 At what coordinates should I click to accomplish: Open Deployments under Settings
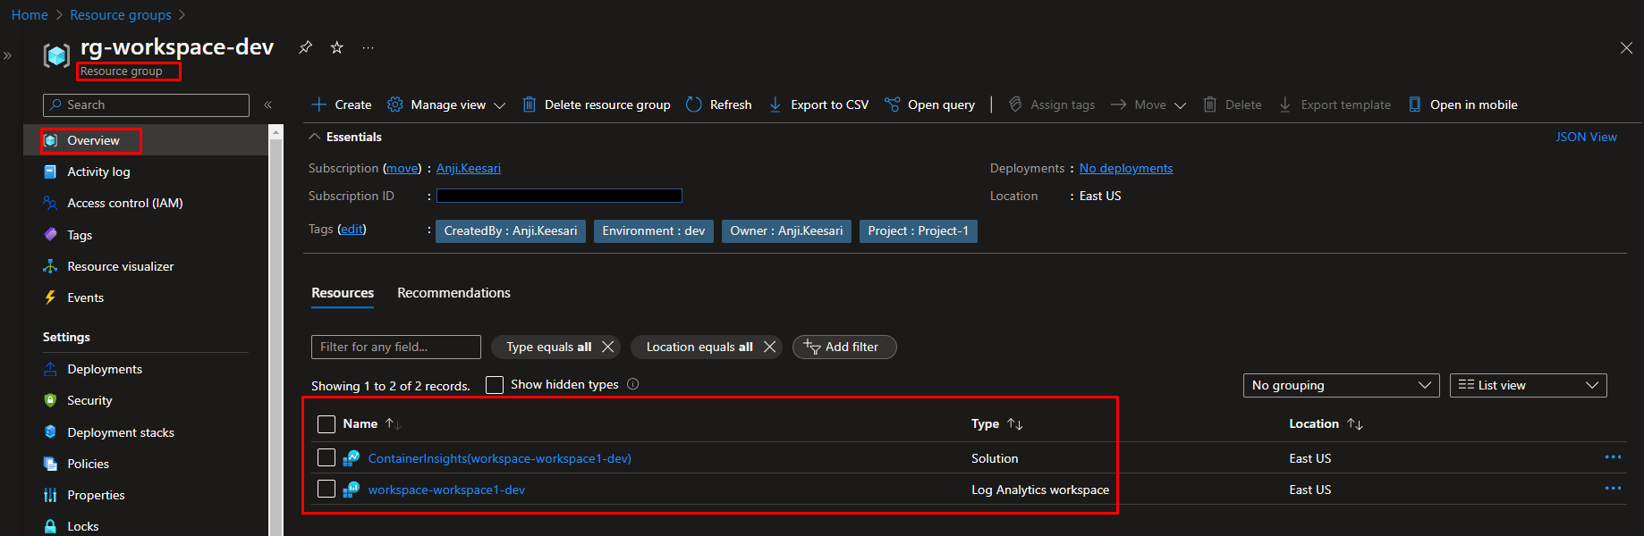pos(105,369)
